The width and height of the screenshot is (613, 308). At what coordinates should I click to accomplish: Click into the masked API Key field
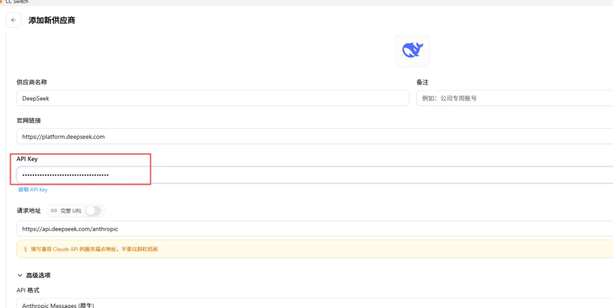coord(314,175)
